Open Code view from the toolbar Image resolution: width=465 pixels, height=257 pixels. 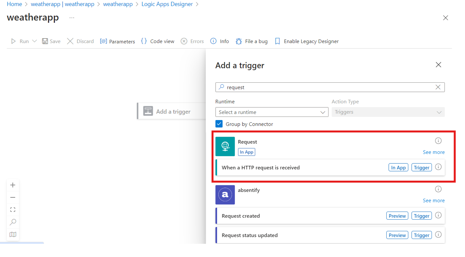tap(158, 41)
